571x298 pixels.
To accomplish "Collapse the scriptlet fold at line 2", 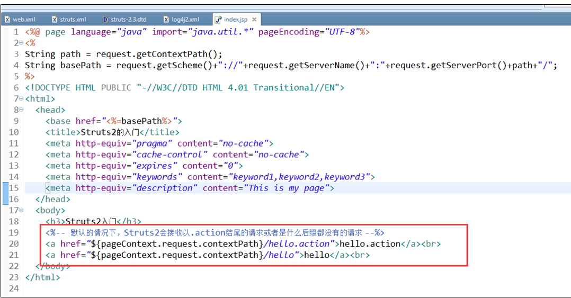I will [21, 43].
